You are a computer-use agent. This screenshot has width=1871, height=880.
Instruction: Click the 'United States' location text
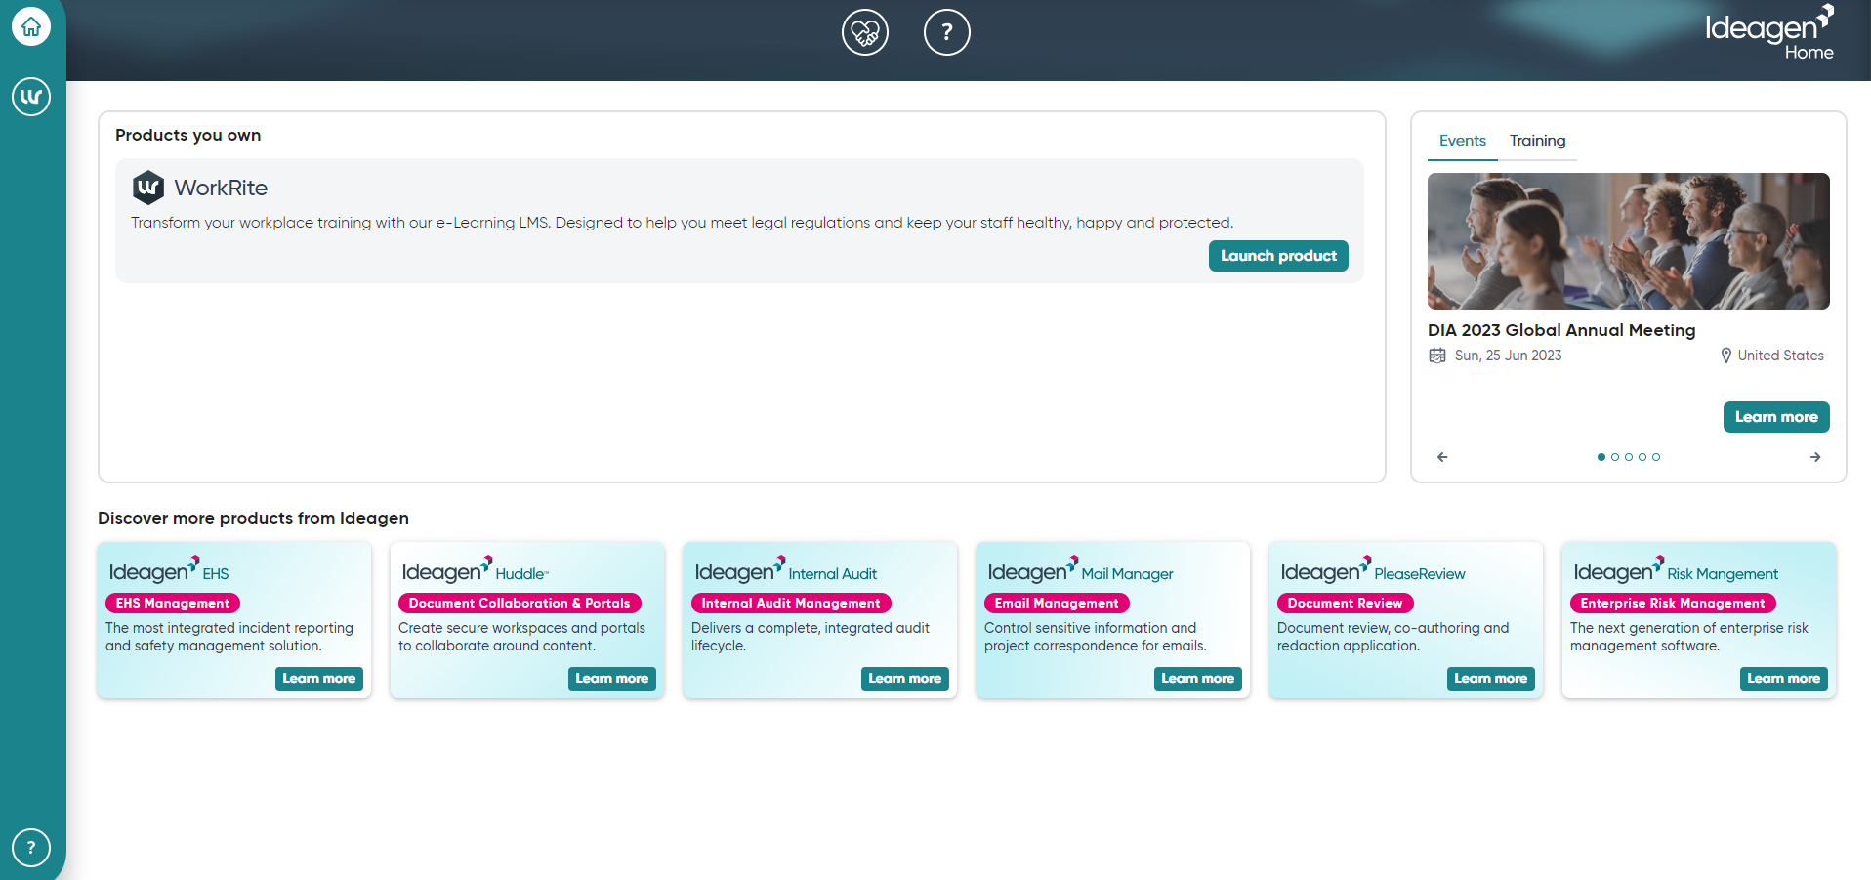1780,356
